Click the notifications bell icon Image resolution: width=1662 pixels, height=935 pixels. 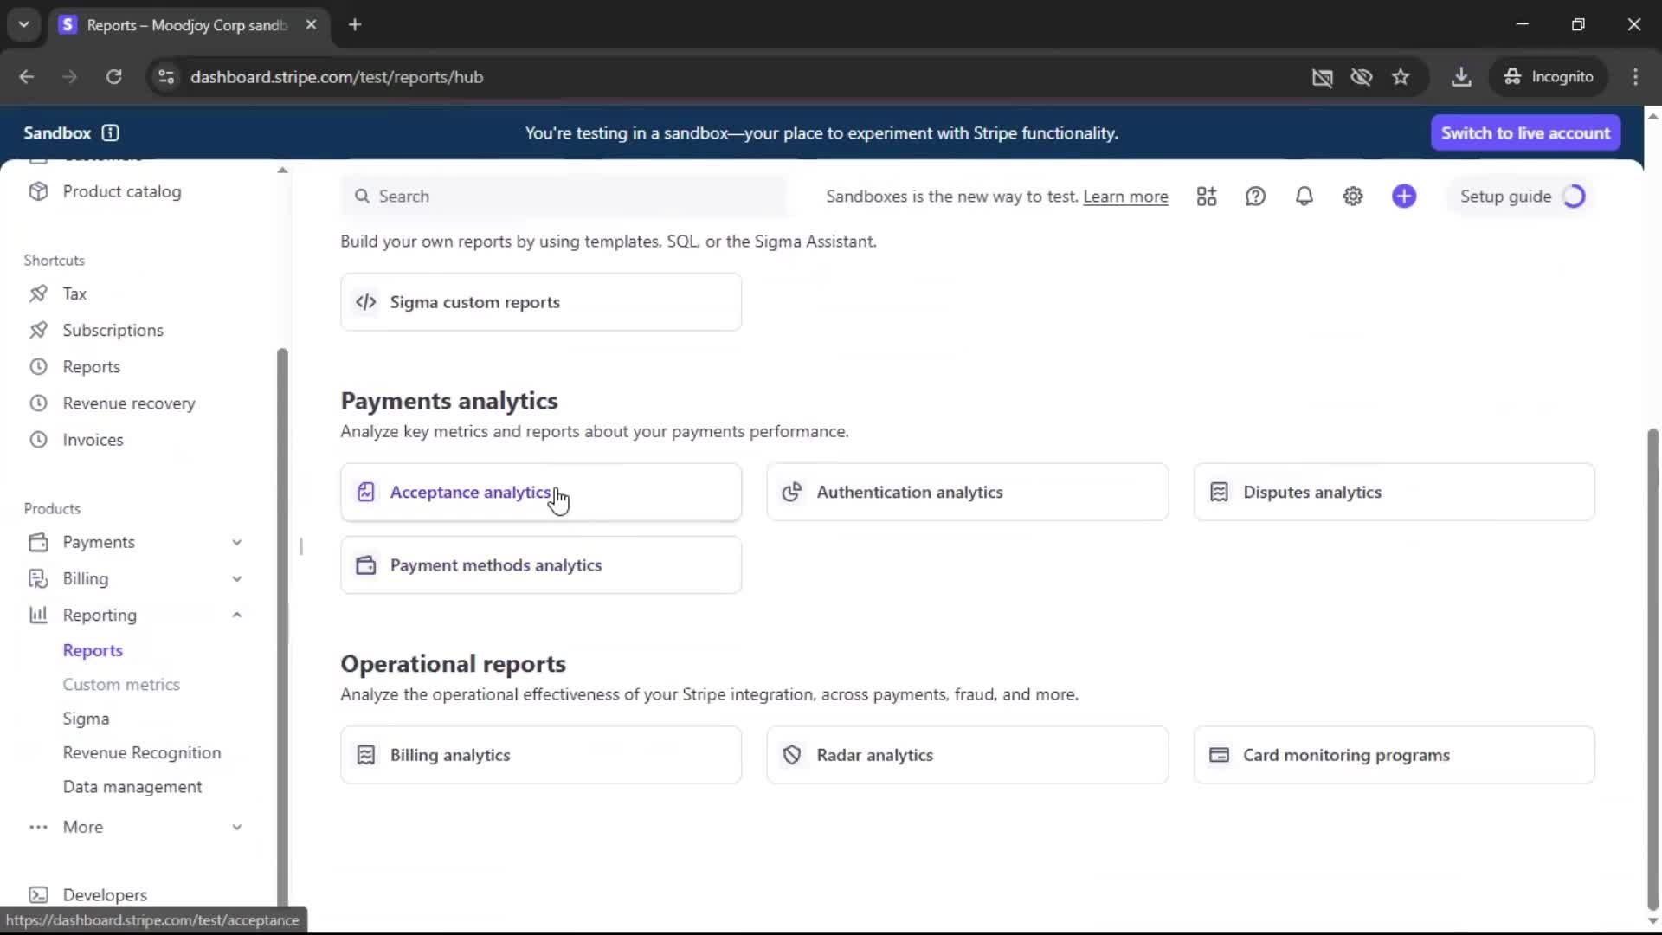(1304, 197)
